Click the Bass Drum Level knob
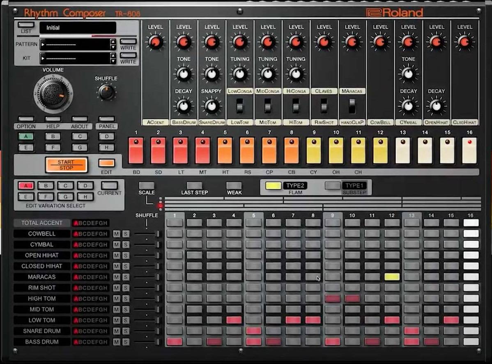The height and width of the screenshot is (364, 492). (184, 42)
